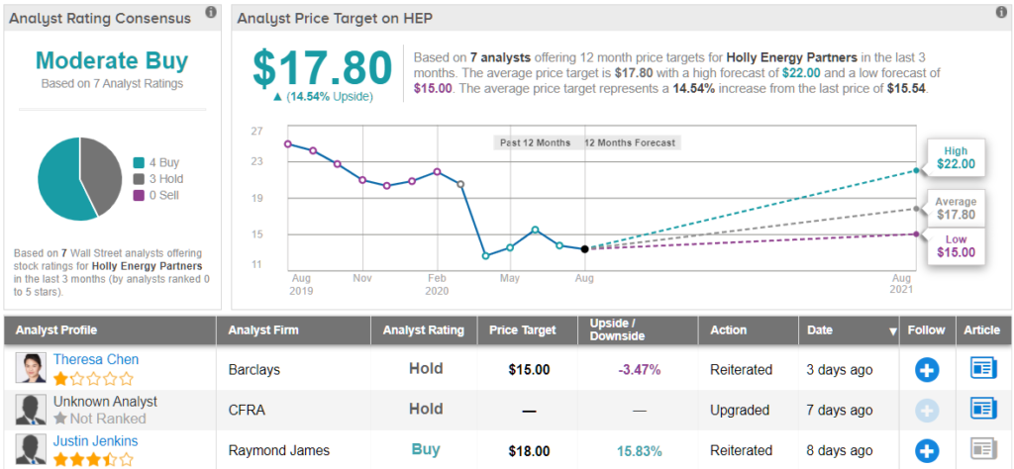The image size is (1014, 469).
Task: Click info icon in Analyst Rating Consensus
Action: pyautogui.click(x=211, y=12)
